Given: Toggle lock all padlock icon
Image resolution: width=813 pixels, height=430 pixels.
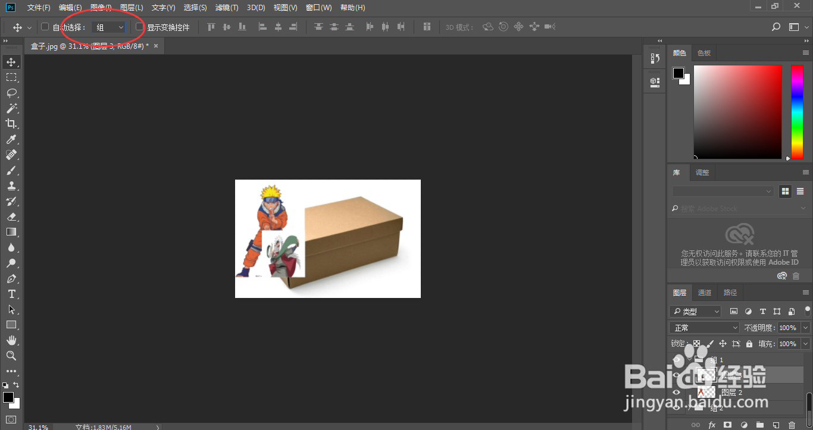Looking at the screenshot, I should pos(749,344).
